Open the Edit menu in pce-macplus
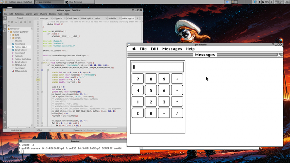 click(x=154, y=49)
